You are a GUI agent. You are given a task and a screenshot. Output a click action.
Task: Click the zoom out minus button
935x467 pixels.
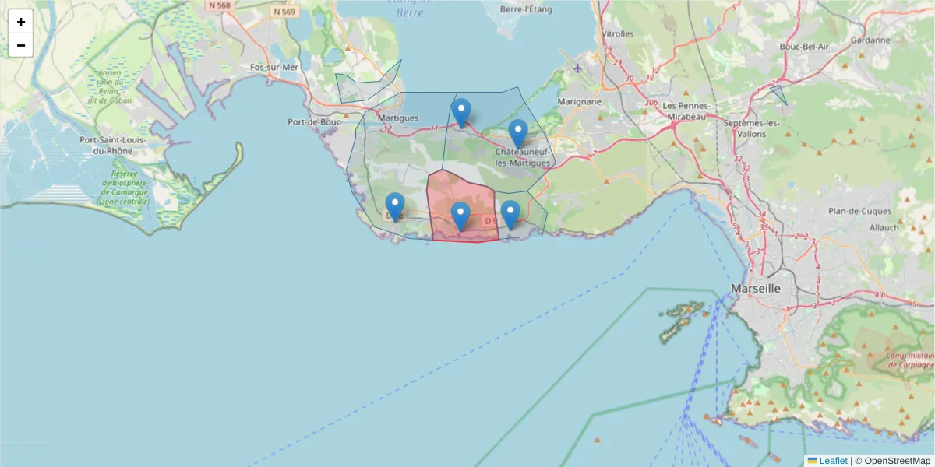(21, 45)
